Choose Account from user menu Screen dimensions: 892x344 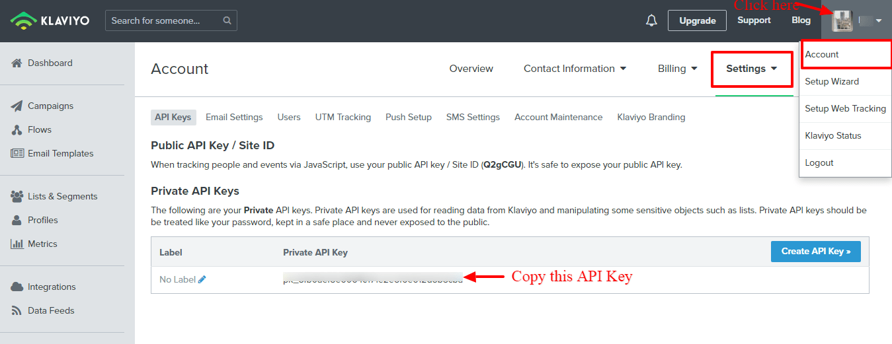pos(845,54)
